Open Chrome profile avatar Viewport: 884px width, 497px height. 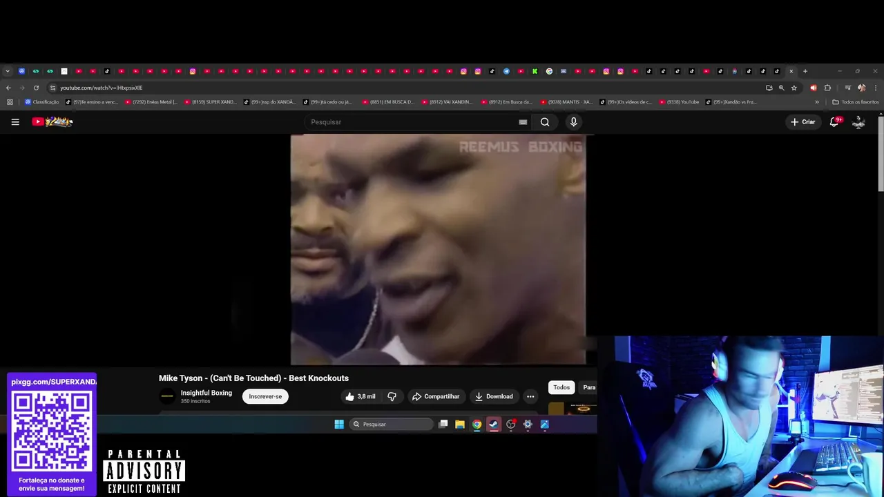[x=861, y=88]
